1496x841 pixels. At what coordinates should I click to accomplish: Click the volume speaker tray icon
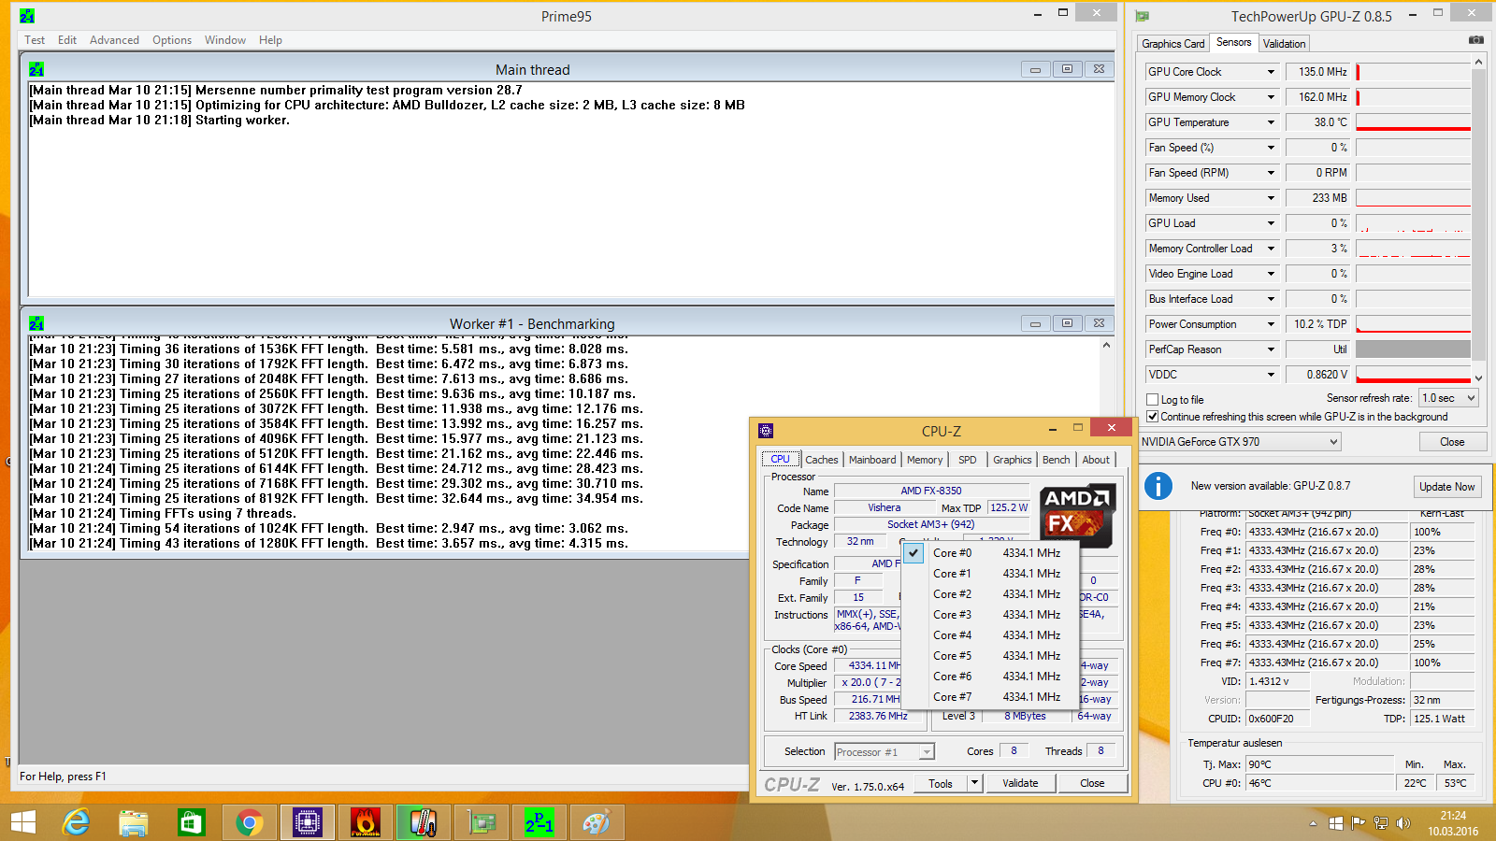point(1403,823)
